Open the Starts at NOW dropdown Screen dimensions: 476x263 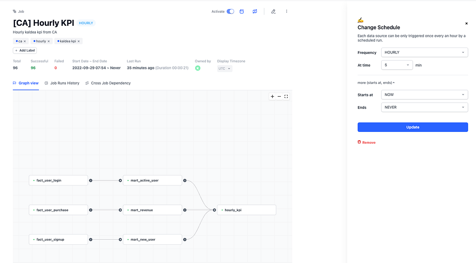click(424, 95)
